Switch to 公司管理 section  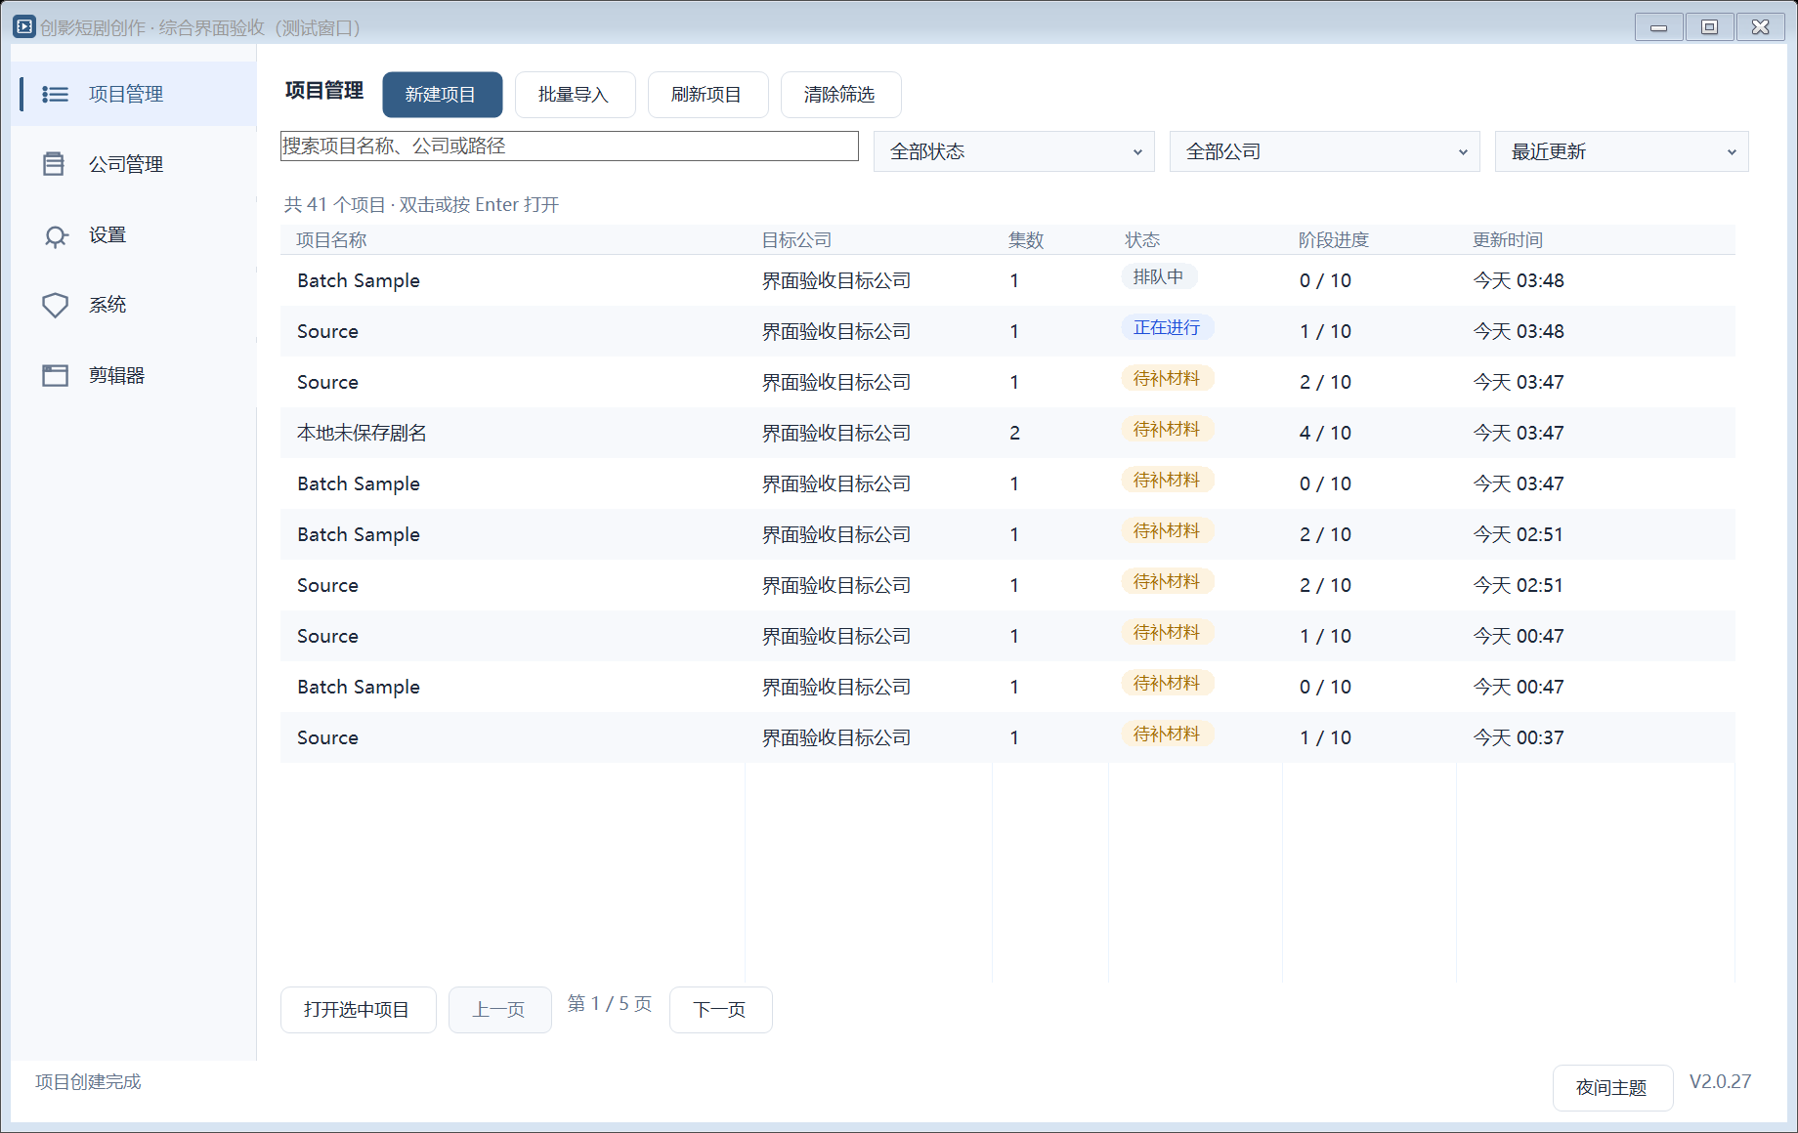click(134, 164)
